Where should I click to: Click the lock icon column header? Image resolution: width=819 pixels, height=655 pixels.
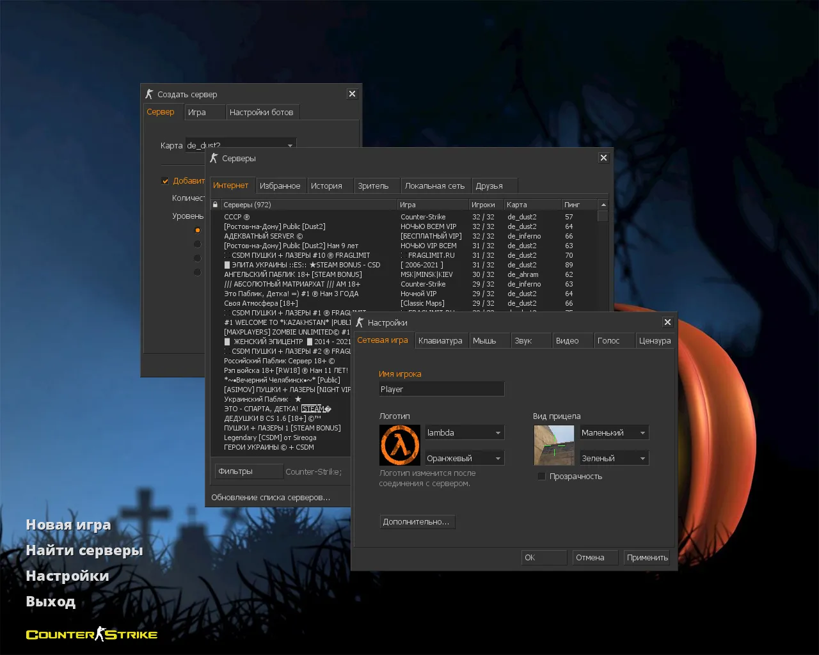tap(216, 205)
